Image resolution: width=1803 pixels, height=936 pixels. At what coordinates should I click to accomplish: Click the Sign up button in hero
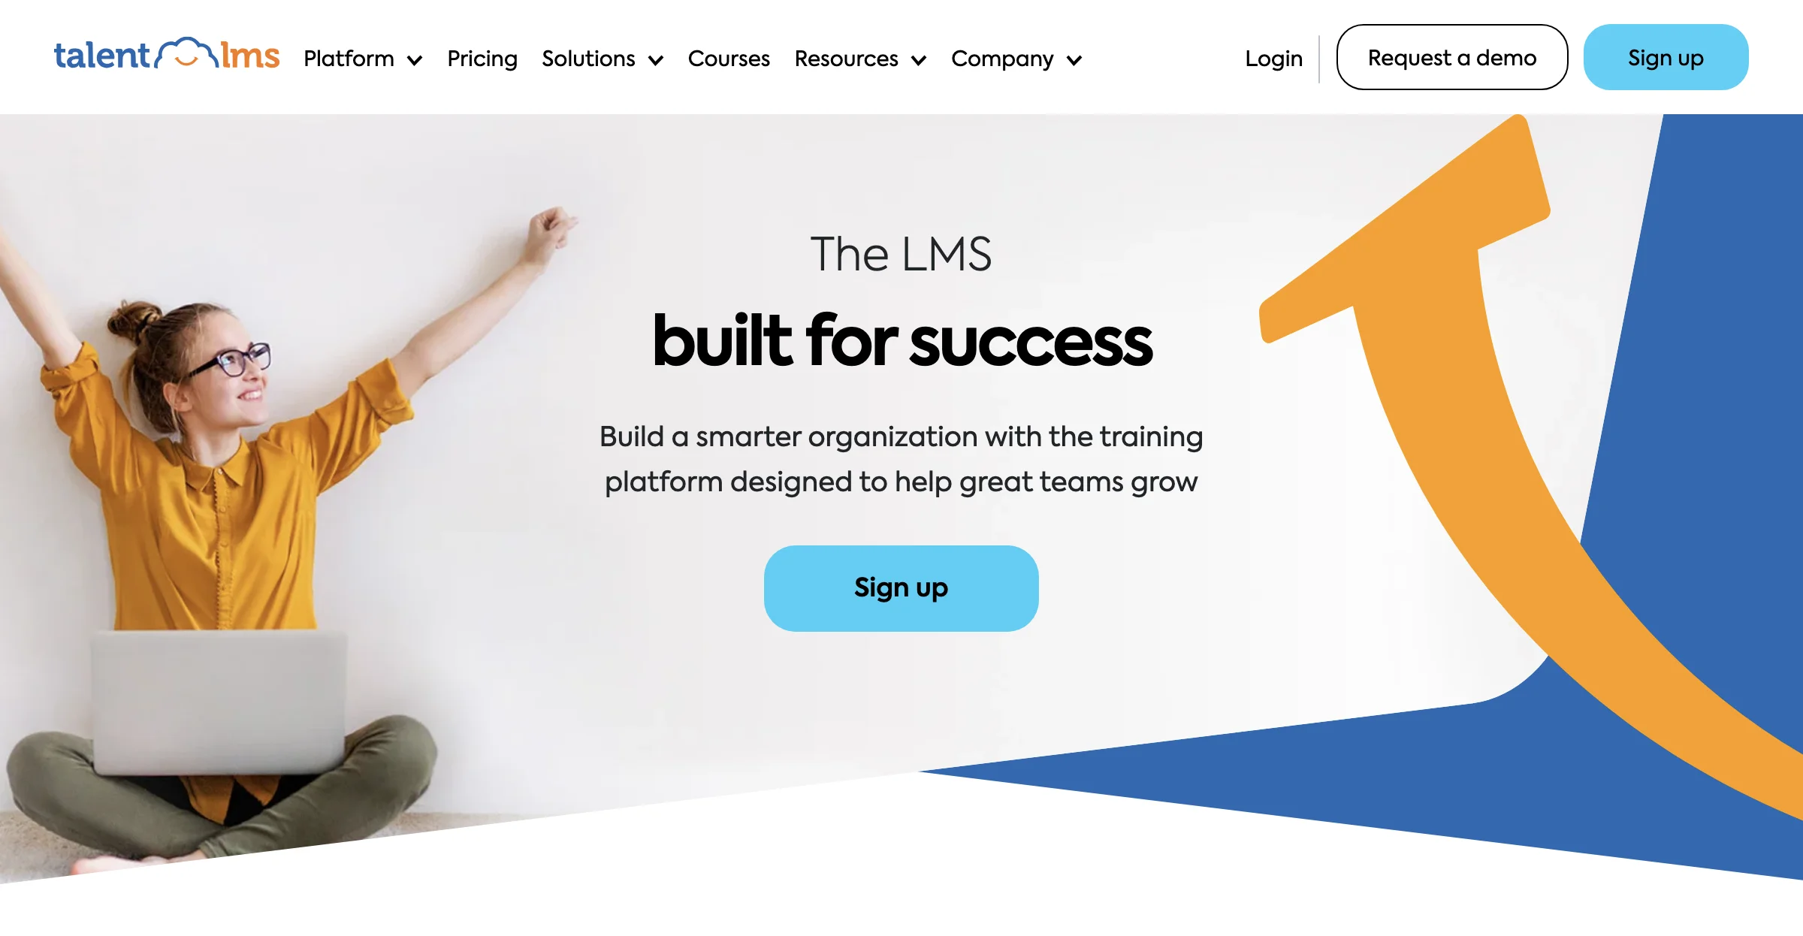pyautogui.click(x=900, y=588)
